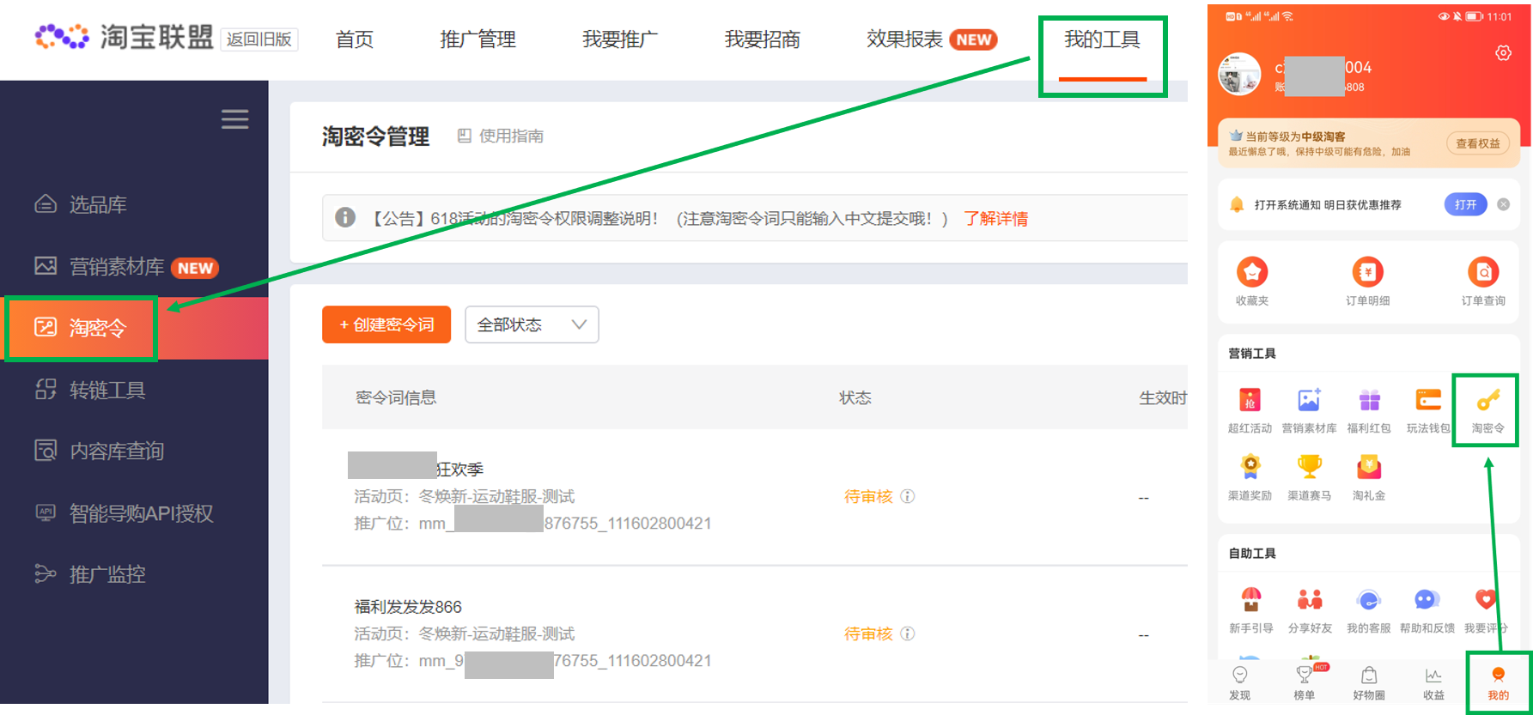1533x715 pixels.
Task: Open 我的客服 self-help tool
Action: (x=1368, y=610)
